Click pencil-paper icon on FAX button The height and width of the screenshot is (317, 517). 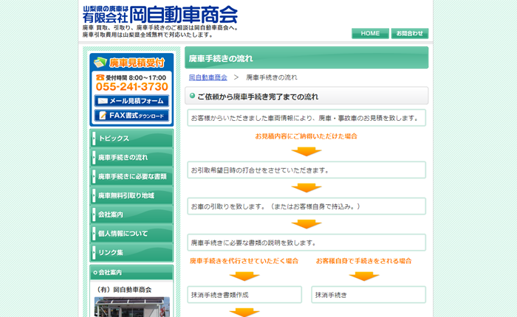click(103, 116)
